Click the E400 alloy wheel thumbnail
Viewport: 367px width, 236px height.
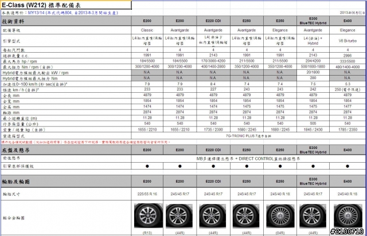pos(348,216)
